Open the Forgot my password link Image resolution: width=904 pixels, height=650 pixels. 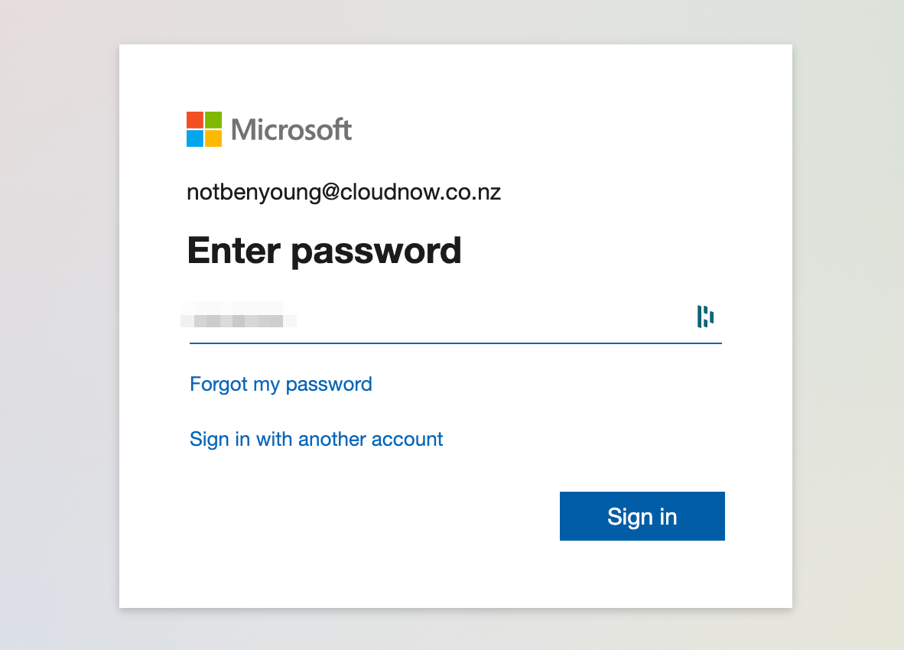pyautogui.click(x=281, y=385)
